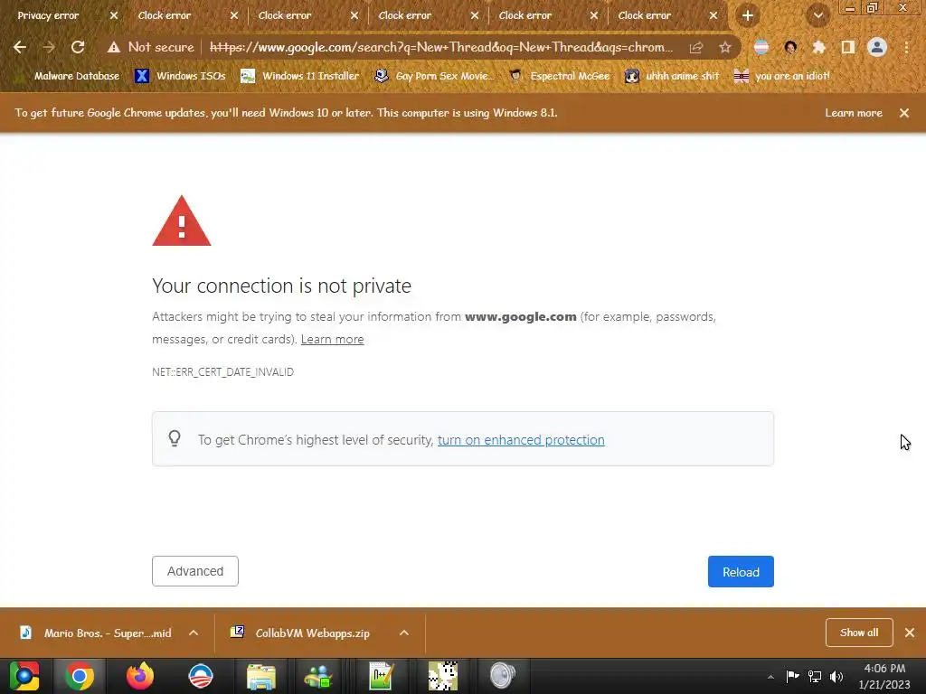Open volume control in system tray
The width and height of the screenshot is (926, 694).
836,677
